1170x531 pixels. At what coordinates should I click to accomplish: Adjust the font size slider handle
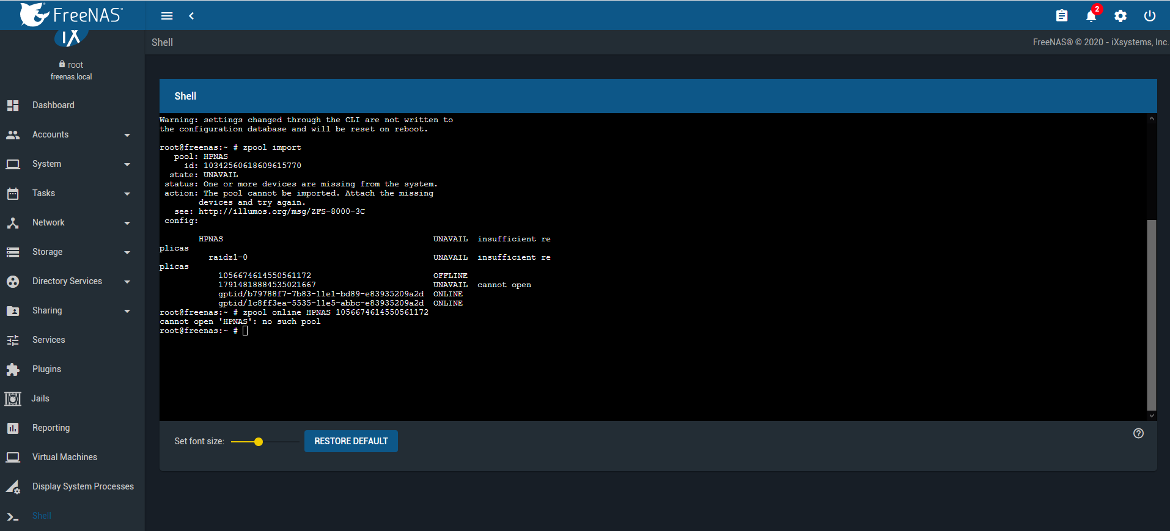pyautogui.click(x=259, y=442)
